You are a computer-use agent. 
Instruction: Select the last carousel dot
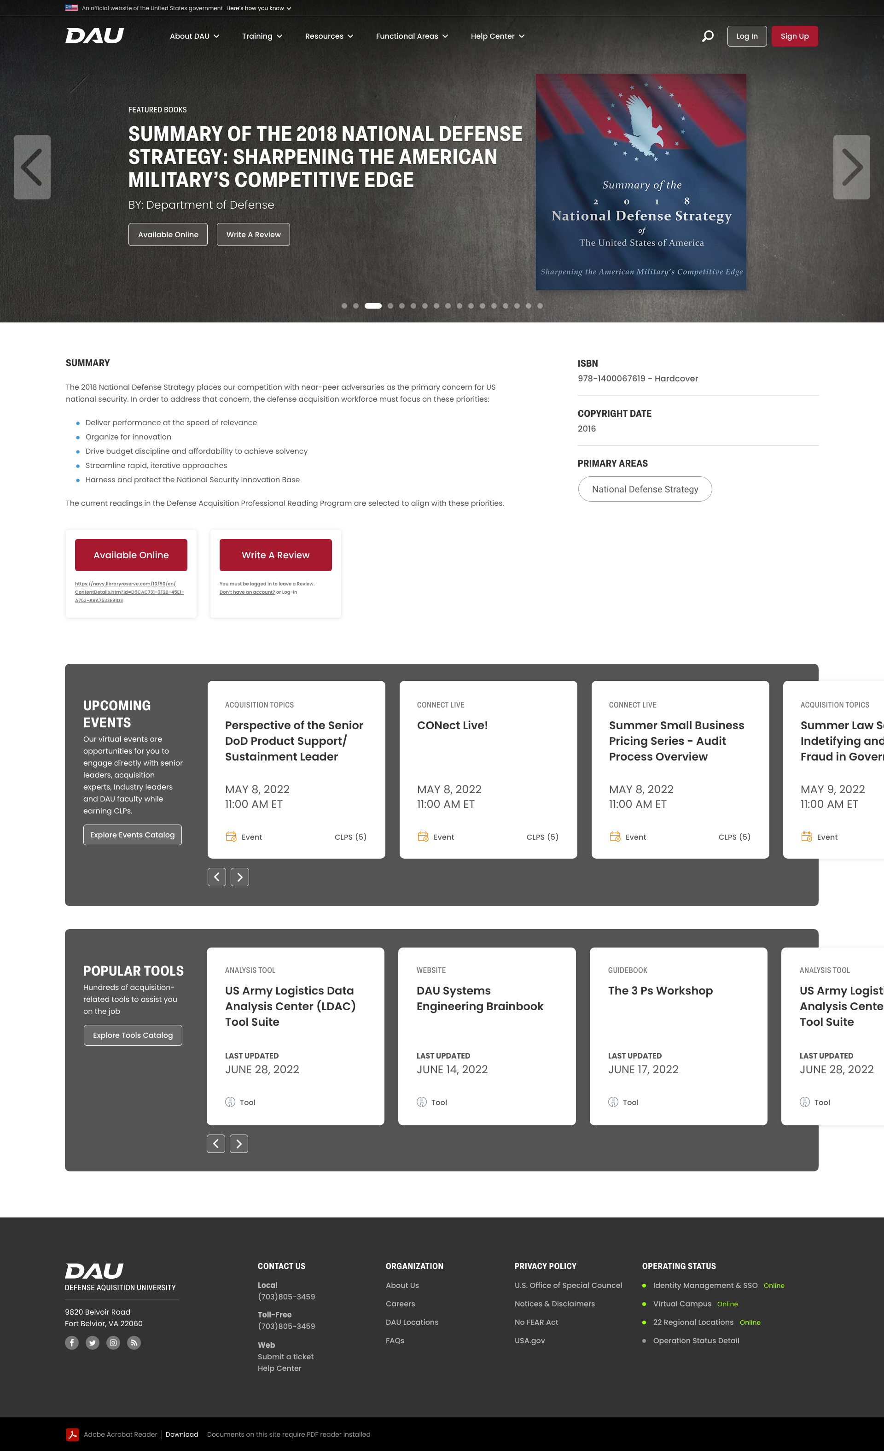point(540,305)
